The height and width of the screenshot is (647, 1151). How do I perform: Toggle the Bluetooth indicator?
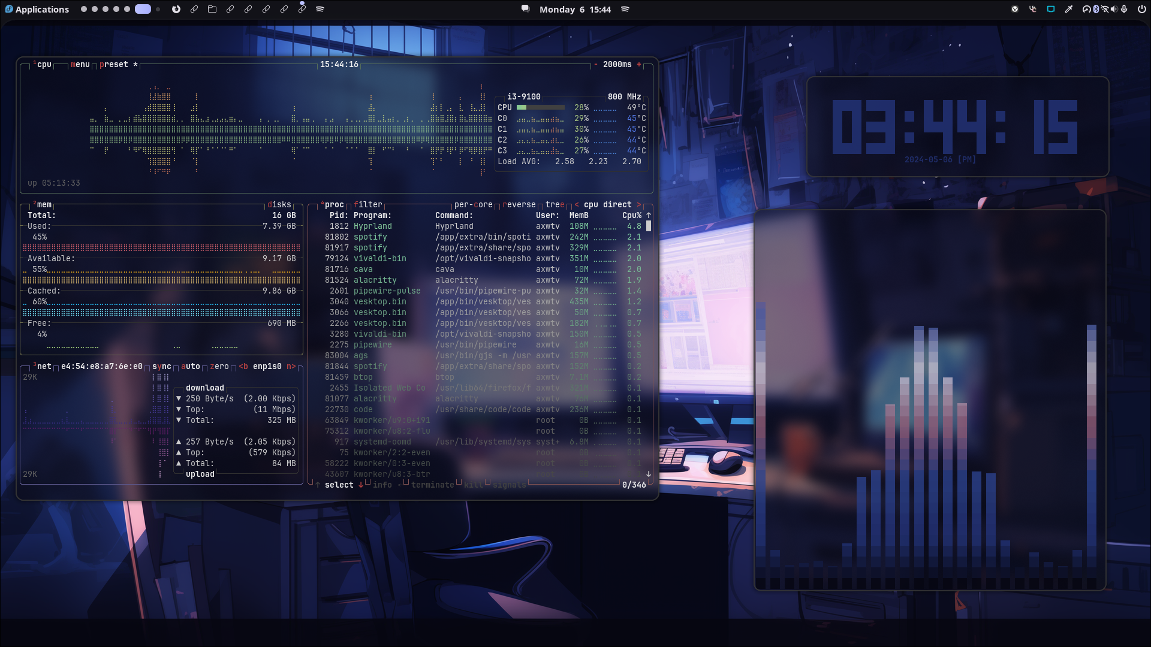(1096, 9)
